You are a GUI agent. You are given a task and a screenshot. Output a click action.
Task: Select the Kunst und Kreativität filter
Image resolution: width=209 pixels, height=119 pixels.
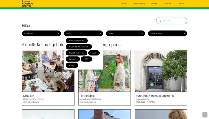tap(77, 41)
